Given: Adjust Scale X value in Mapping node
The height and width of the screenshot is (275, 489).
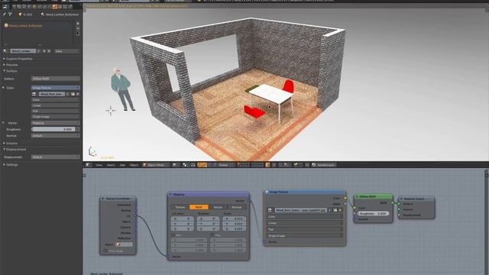Looking at the screenshot, I should click(x=235, y=218).
